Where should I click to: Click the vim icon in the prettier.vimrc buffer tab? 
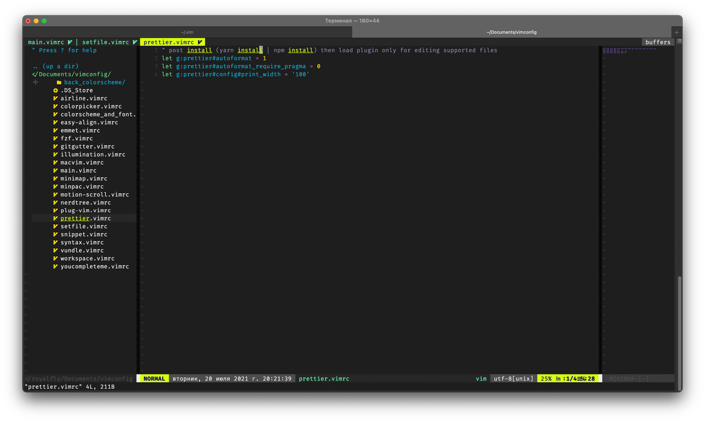(x=200, y=42)
